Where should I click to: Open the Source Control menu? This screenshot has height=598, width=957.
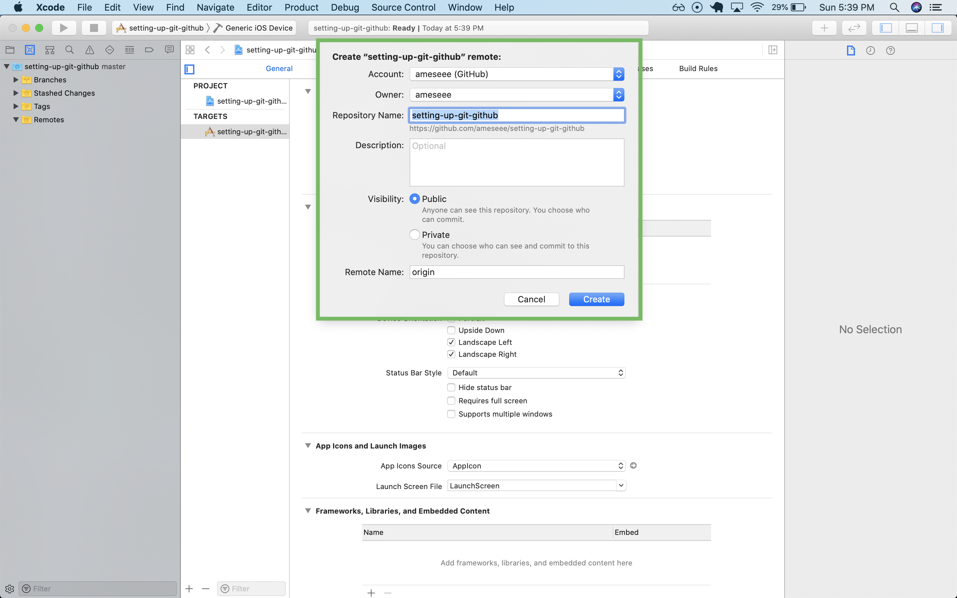point(405,7)
